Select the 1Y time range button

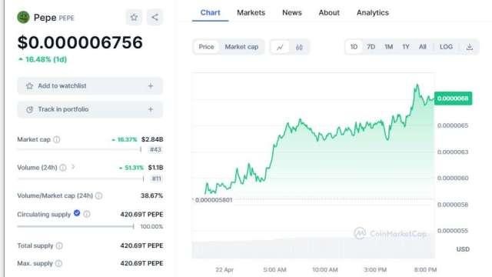pos(406,47)
